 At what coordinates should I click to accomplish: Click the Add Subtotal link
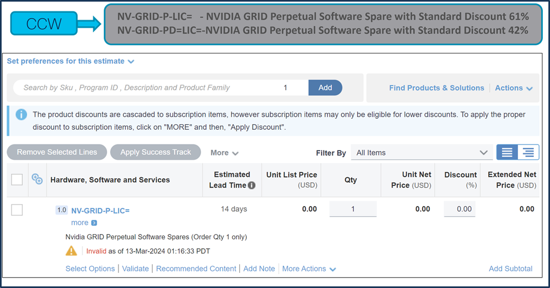(x=511, y=269)
